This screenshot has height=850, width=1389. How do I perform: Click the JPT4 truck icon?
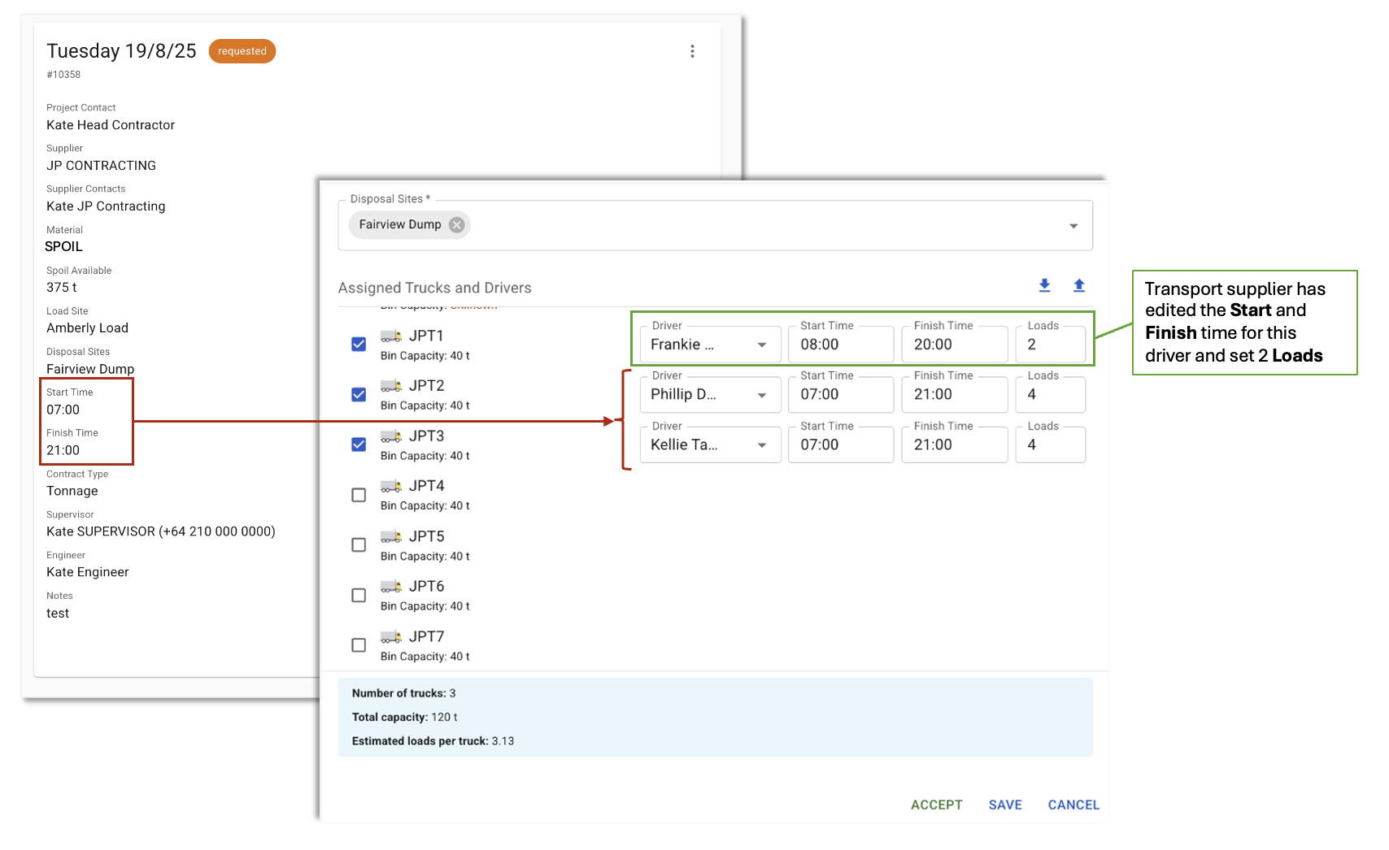coord(391,486)
